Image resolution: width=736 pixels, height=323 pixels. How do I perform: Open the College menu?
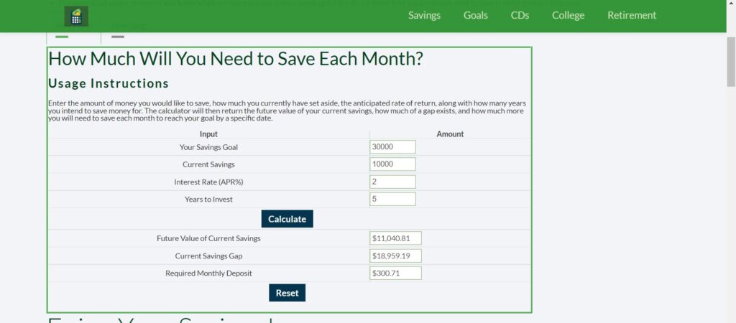pos(568,16)
